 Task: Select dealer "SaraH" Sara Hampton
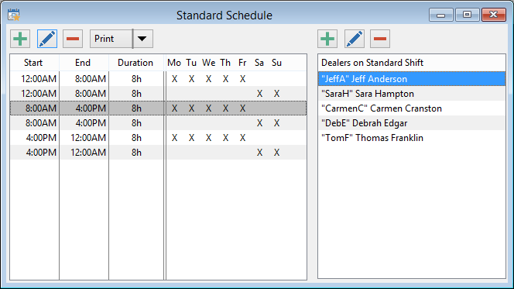coord(411,94)
